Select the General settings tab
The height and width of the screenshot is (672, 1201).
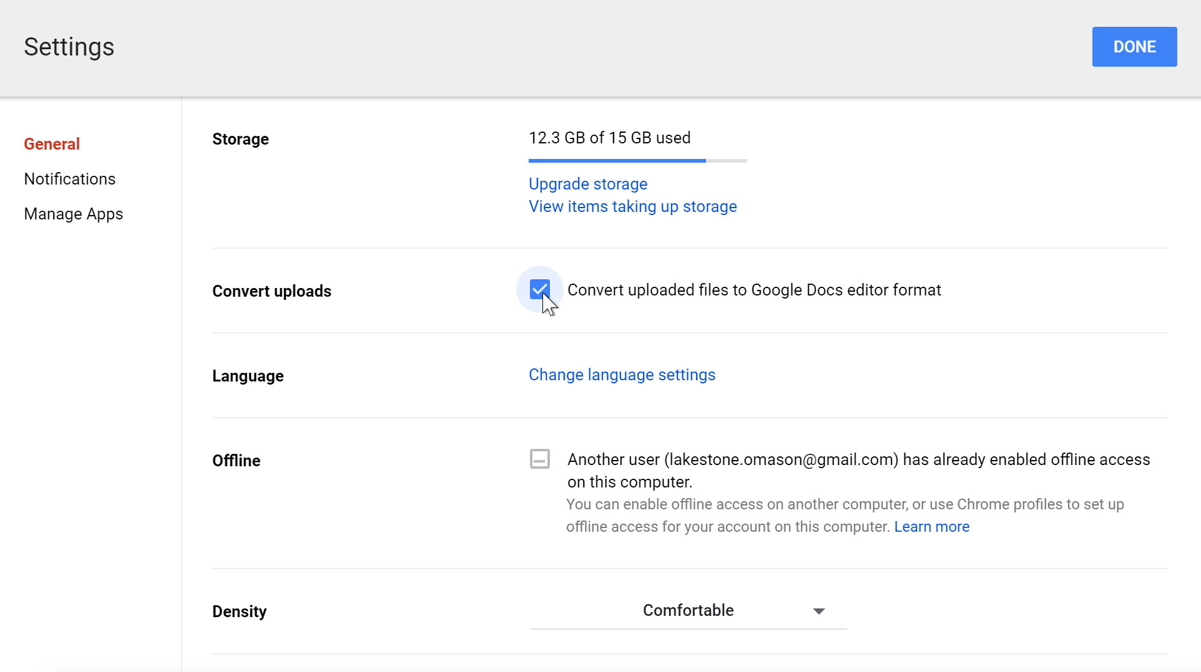[x=52, y=143]
